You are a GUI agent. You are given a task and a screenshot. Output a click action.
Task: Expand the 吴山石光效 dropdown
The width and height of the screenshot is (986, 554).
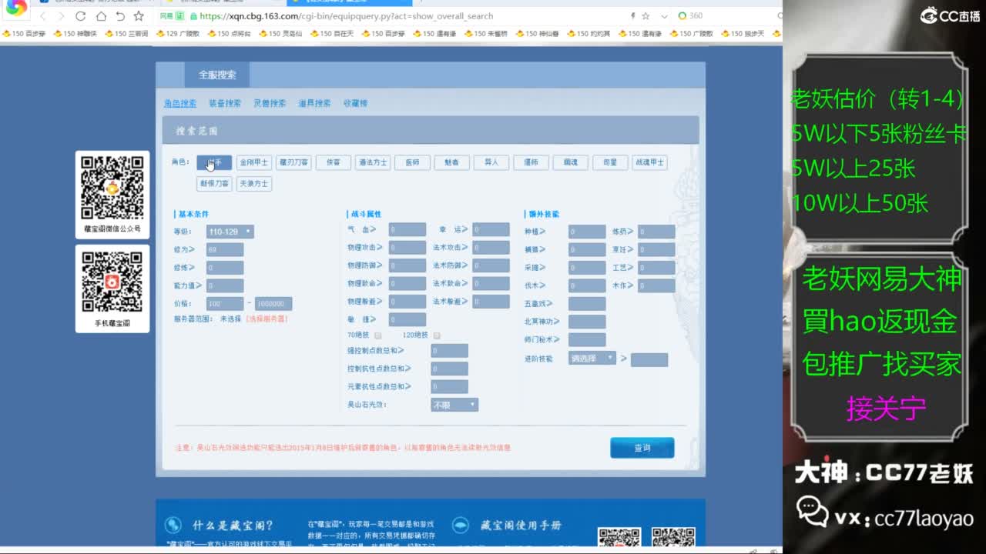[x=454, y=405]
